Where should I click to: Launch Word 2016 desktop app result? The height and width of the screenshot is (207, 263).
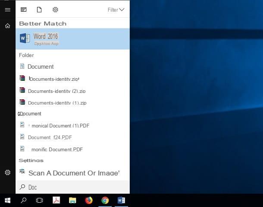72,39
